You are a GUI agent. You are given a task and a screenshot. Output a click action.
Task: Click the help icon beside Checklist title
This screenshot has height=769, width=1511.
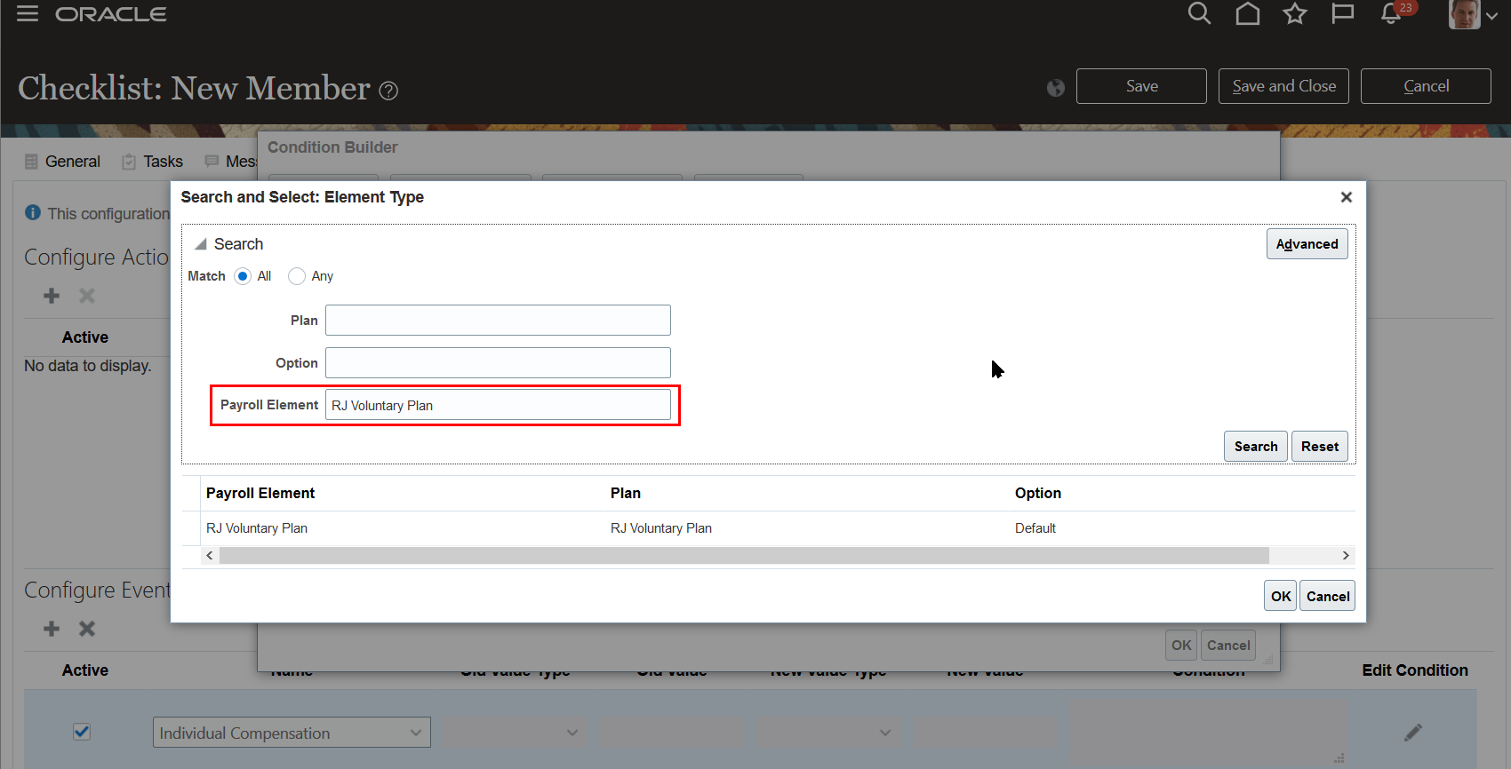(388, 91)
